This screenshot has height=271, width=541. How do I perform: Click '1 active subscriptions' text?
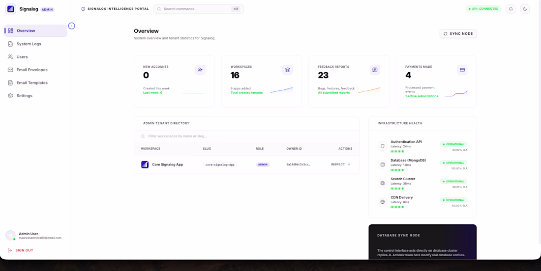pyautogui.click(x=421, y=96)
